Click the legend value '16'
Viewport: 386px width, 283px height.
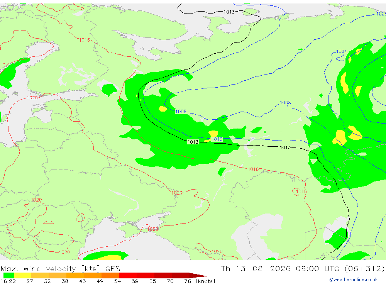[x=3, y=281]
